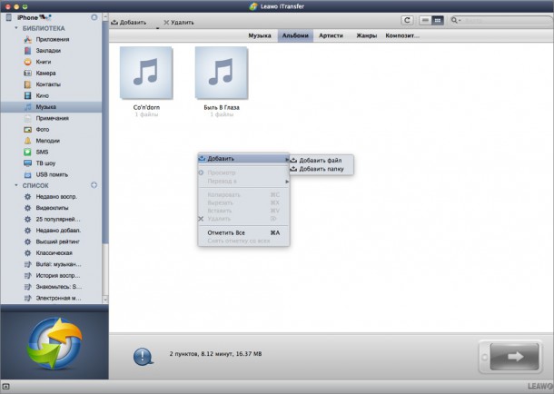
Task: Click gear icon for 25 популярней playlist
Action: point(27,220)
